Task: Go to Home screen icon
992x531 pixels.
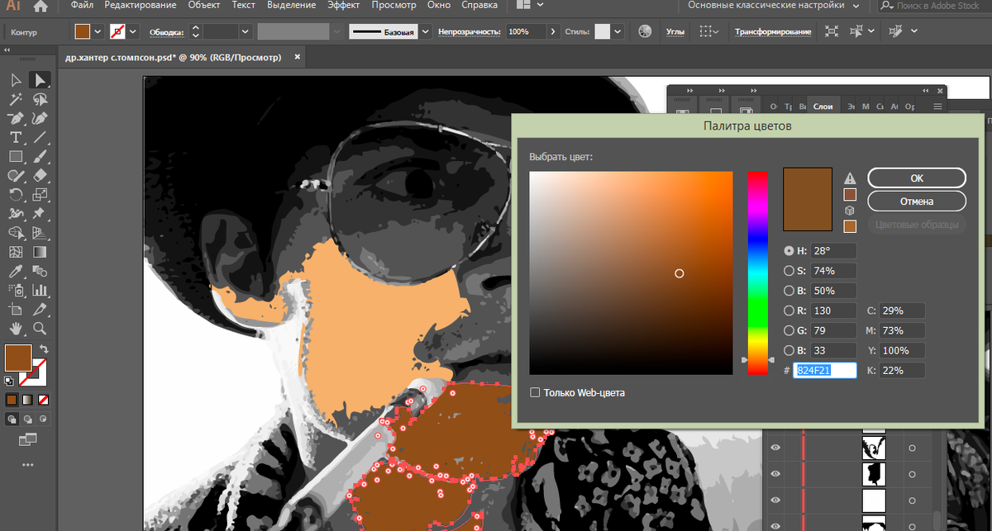Action: tap(40, 6)
